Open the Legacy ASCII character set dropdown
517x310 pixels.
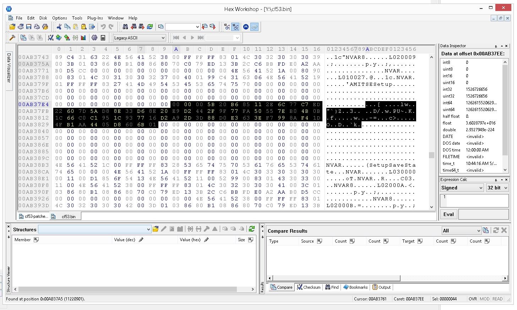[x=140, y=38]
